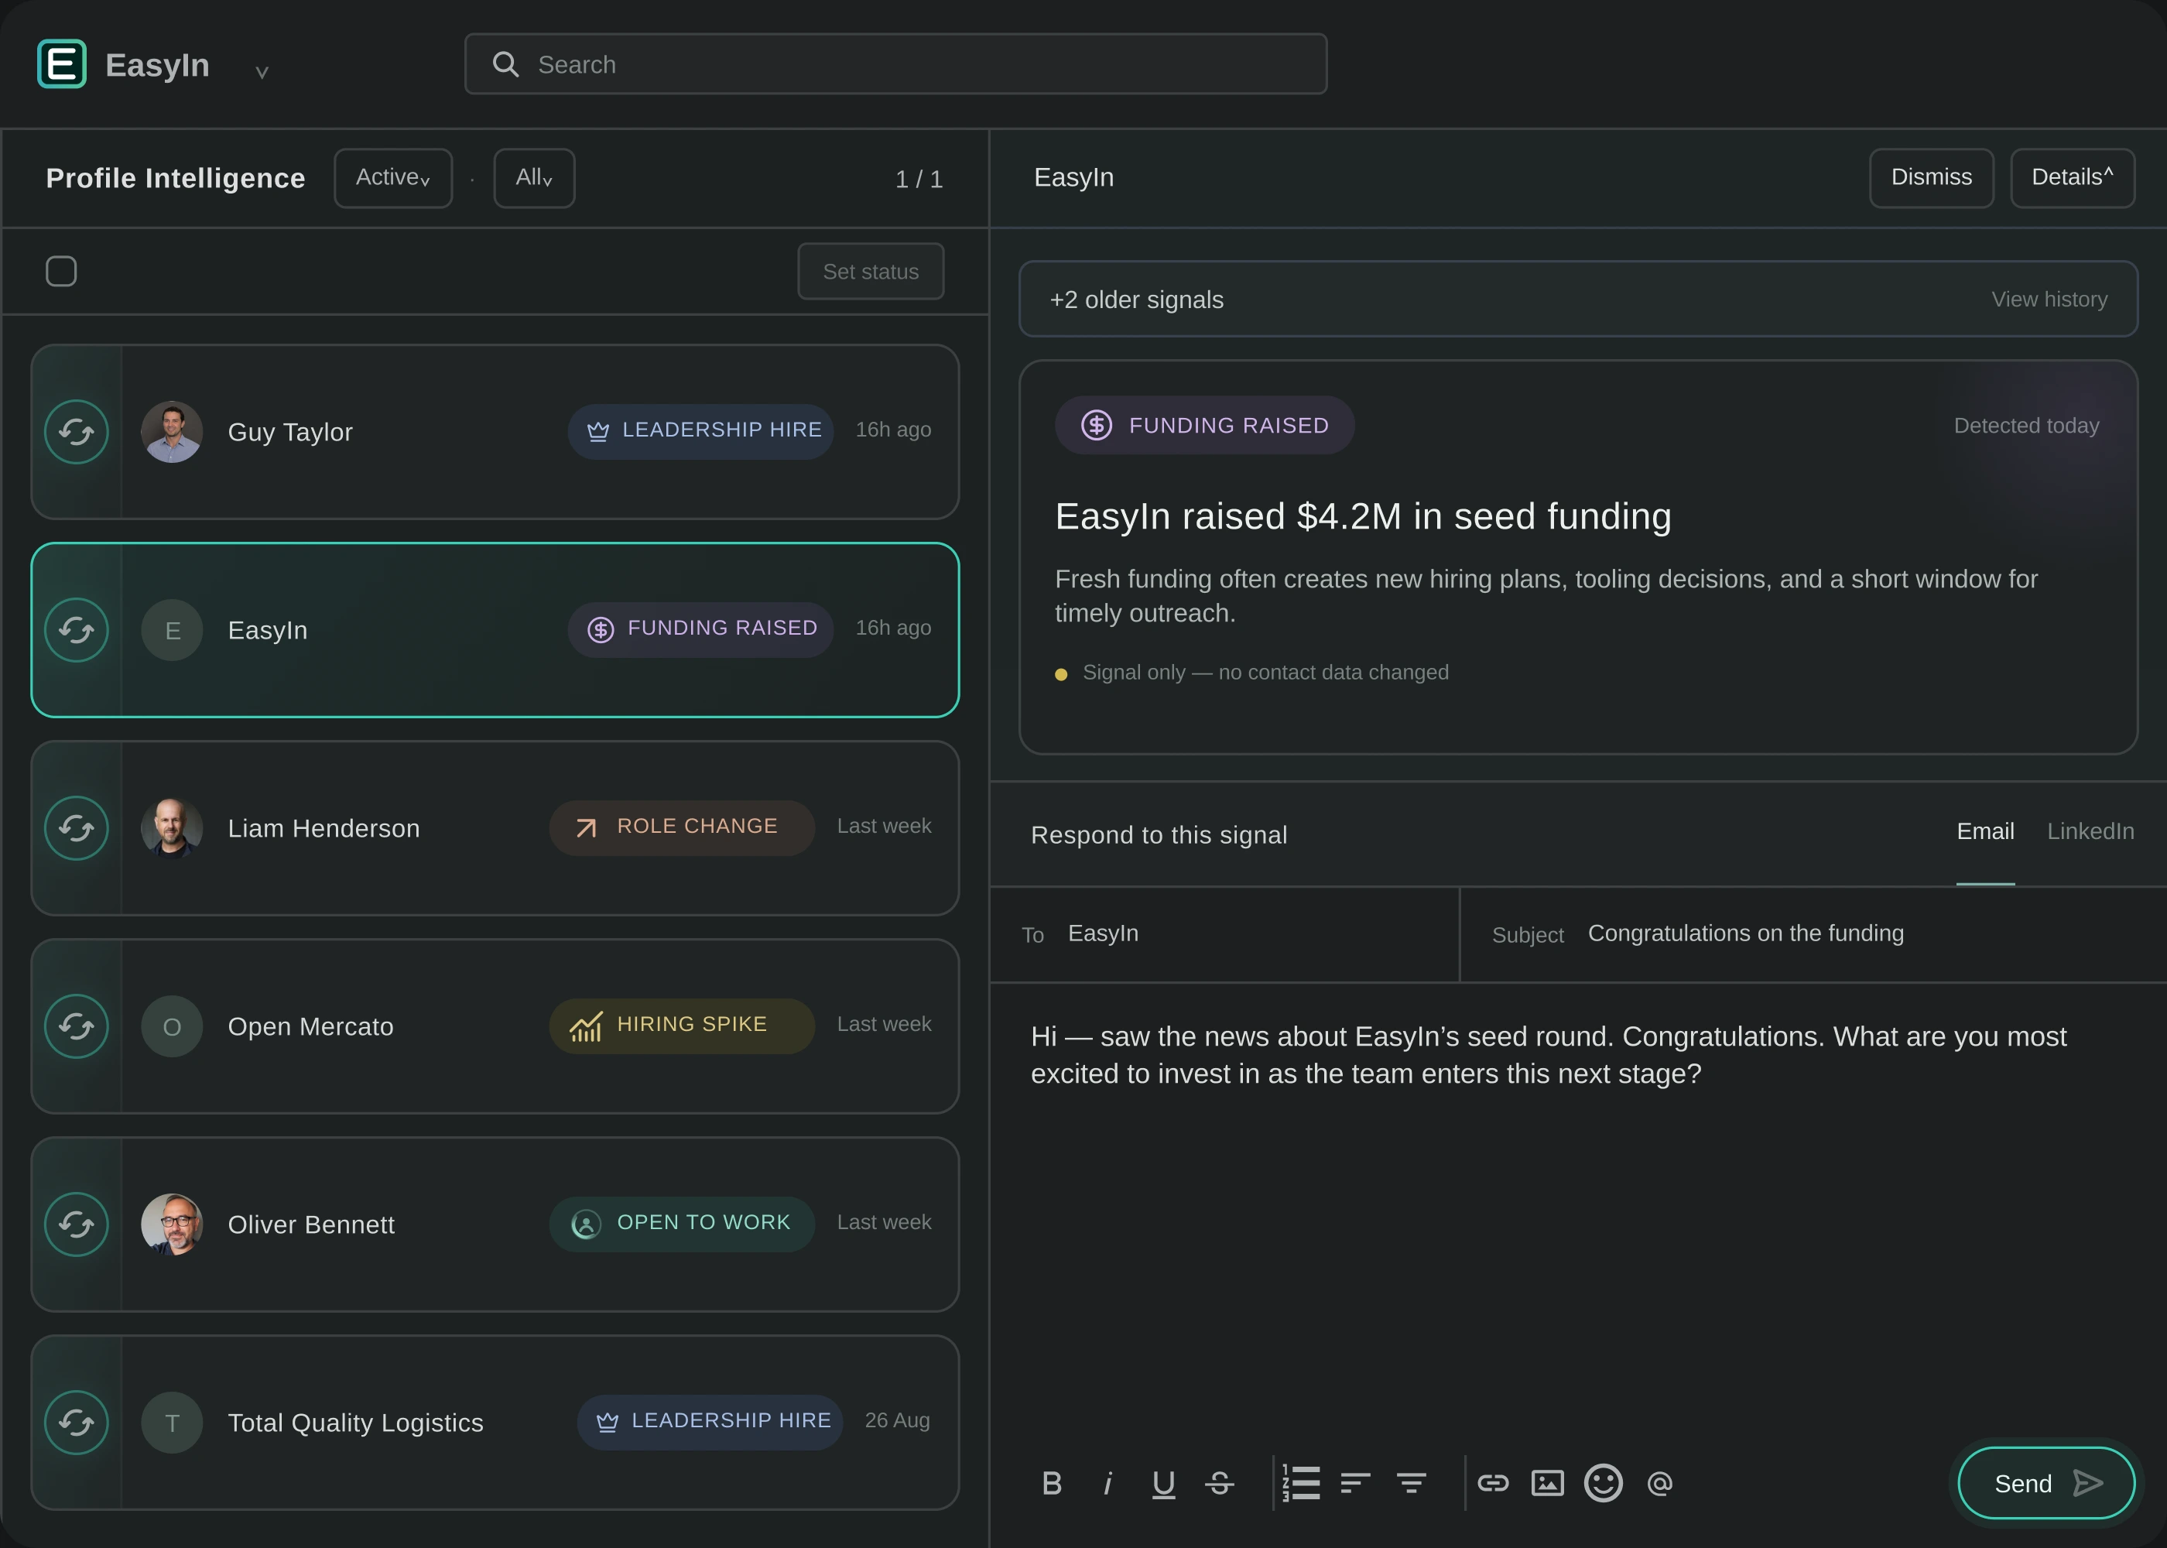Viewport: 2167px width, 1548px height.
Task: Toggle bold formatting in the email editor
Action: pos(1052,1483)
